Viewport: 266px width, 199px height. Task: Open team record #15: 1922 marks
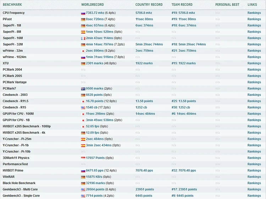pos(184,63)
